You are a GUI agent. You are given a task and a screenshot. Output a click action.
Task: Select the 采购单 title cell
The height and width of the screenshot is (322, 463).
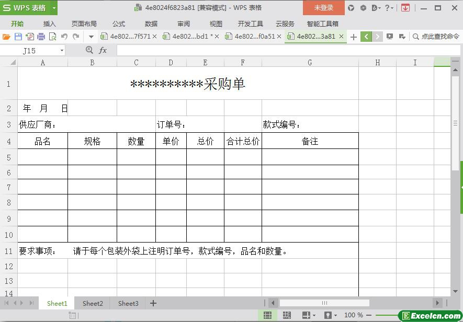click(x=188, y=84)
